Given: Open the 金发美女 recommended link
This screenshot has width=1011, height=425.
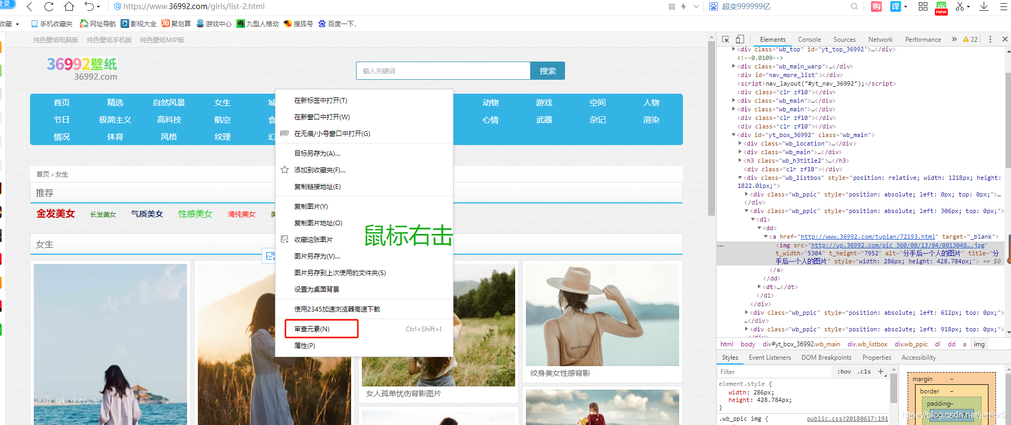Looking at the screenshot, I should [x=56, y=214].
